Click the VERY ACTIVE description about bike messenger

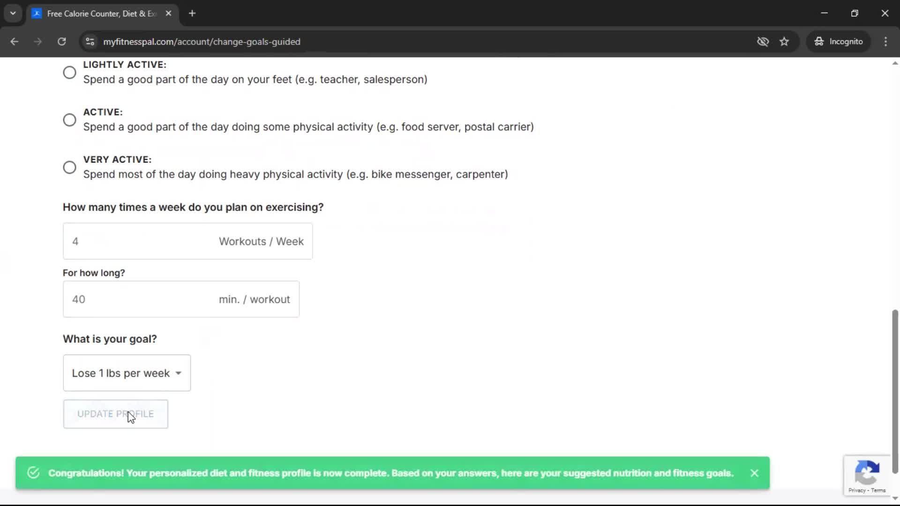click(x=296, y=174)
